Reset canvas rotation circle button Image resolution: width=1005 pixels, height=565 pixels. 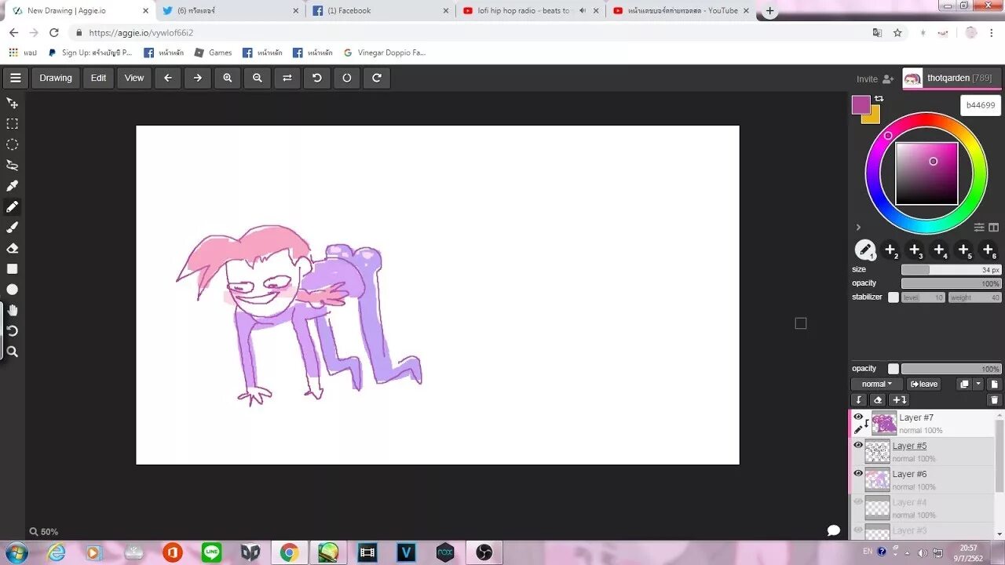[x=347, y=78]
